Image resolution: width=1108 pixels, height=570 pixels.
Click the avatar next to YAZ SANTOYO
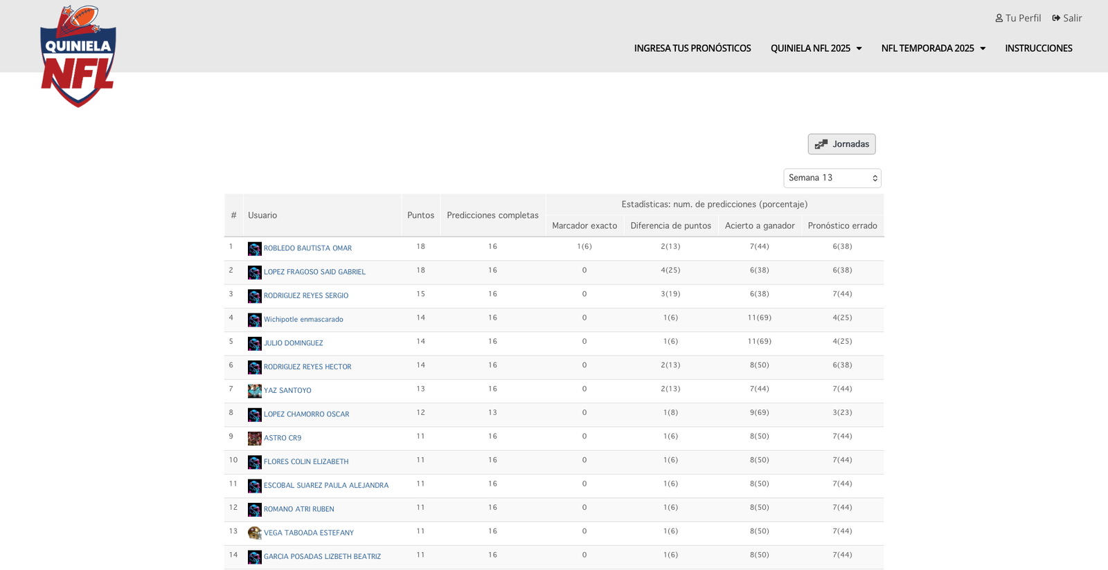pos(255,391)
